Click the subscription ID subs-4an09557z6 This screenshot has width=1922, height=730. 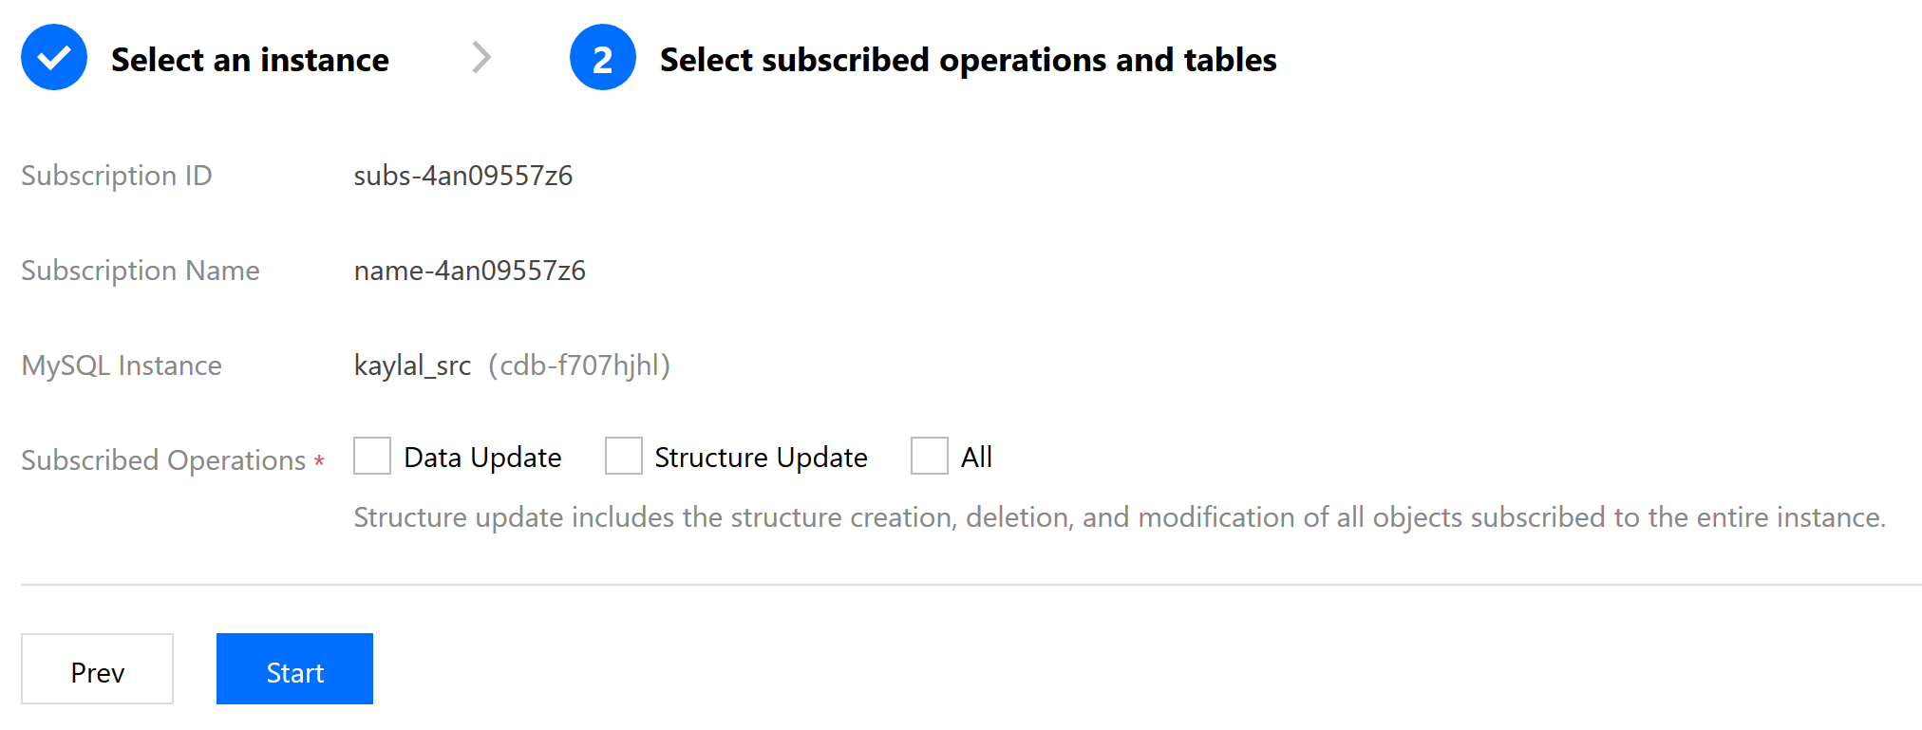point(463,176)
